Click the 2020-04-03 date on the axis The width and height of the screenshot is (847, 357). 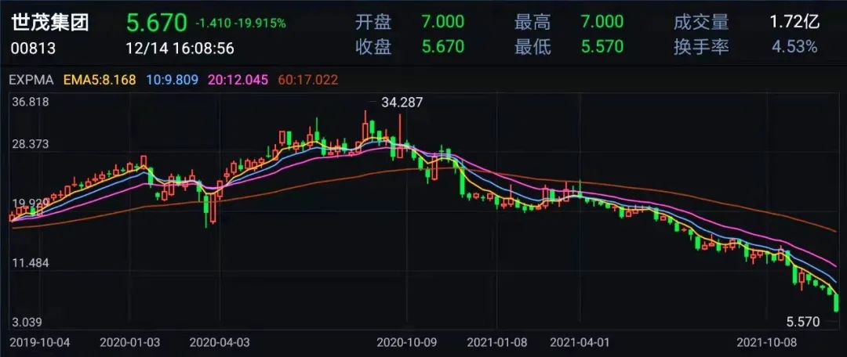220,342
